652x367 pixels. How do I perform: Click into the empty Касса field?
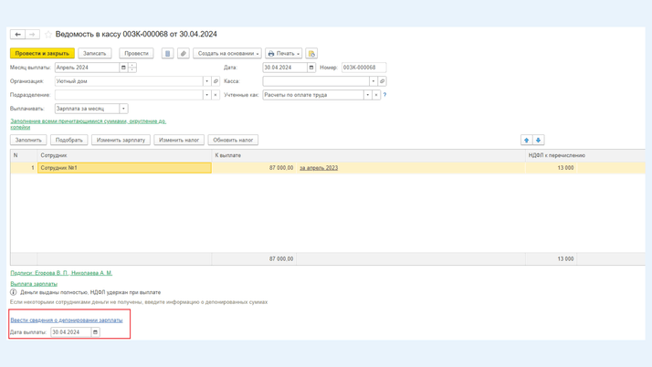316,81
